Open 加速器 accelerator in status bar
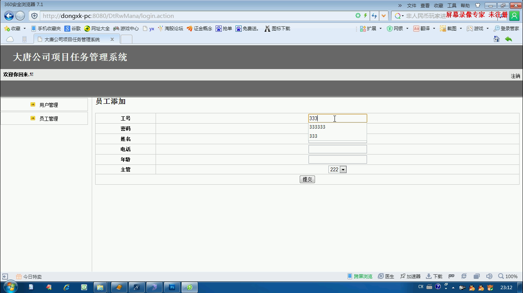523x293 pixels. point(410,276)
